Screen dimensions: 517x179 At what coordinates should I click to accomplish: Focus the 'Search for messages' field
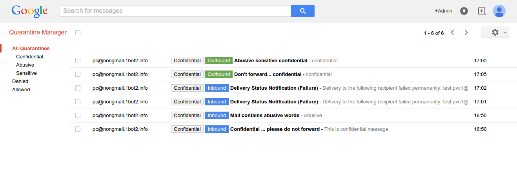pos(175,11)
